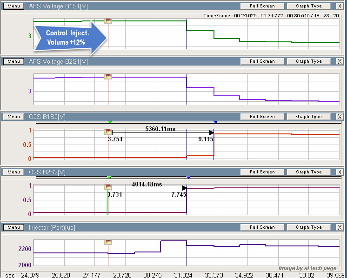Image resolution: width=347 pixels, height=278 pixels.
Task: Close the AFS Voltage B1S1 graph panel
Action: coord(340,6)
